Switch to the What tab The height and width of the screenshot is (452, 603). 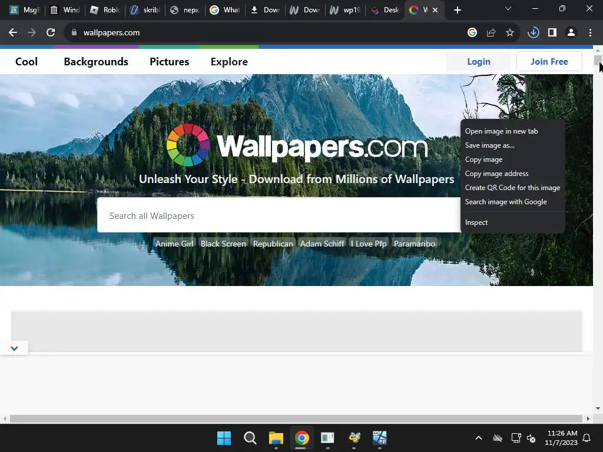(225, 10)
